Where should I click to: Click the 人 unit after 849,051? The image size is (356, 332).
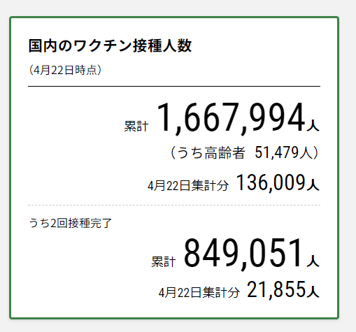[313, 261]
